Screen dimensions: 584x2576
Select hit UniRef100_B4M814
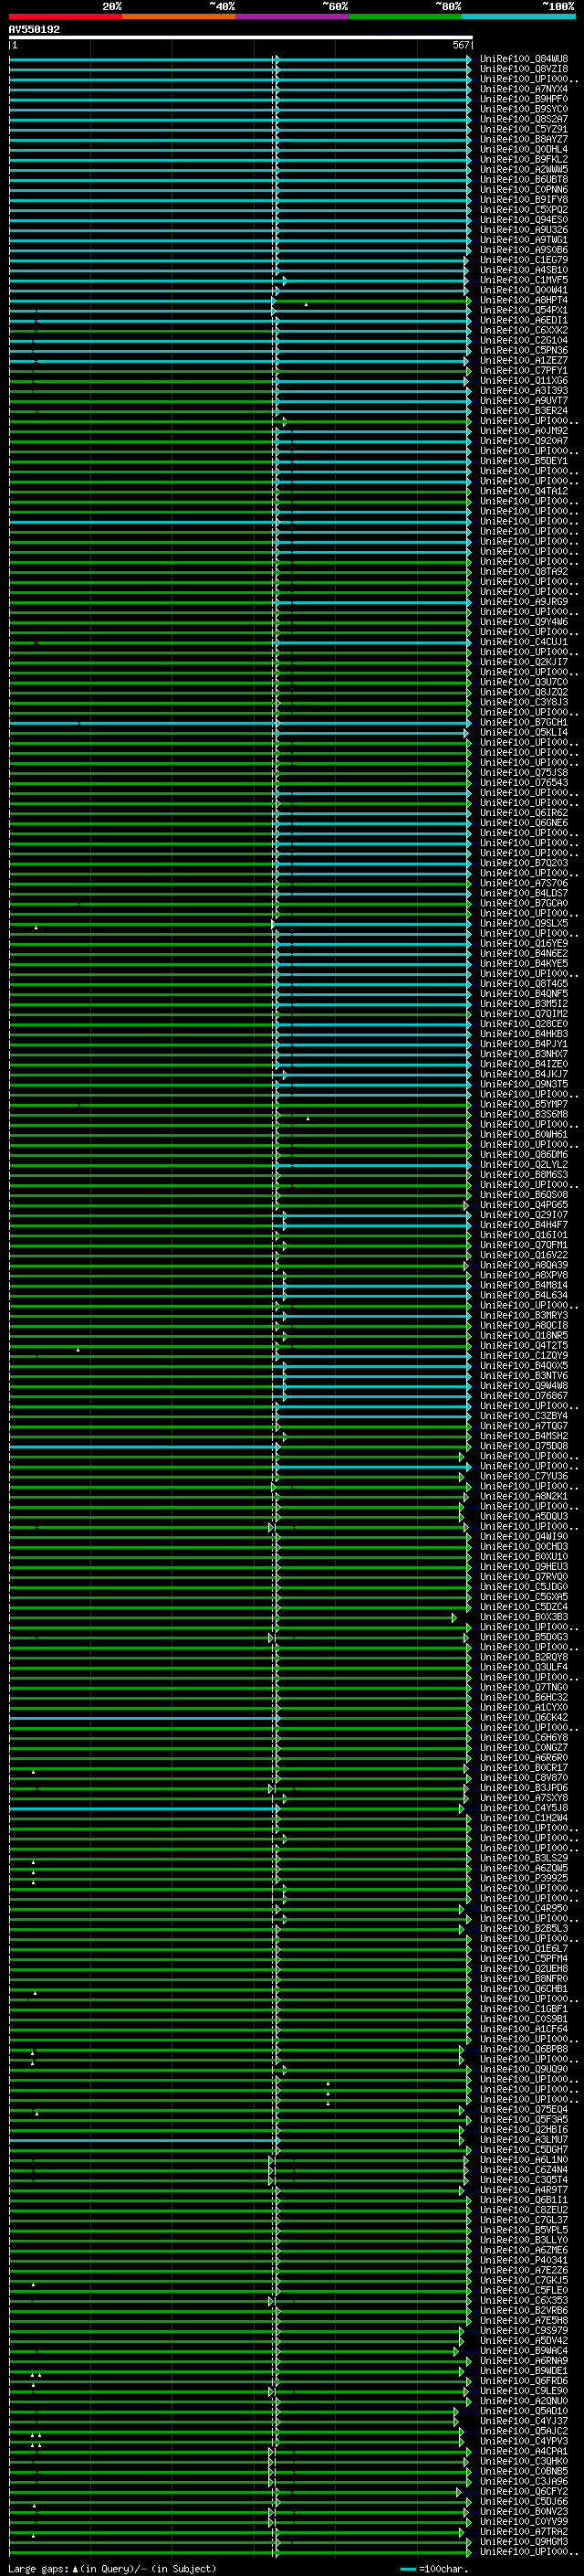point(524,1285)
